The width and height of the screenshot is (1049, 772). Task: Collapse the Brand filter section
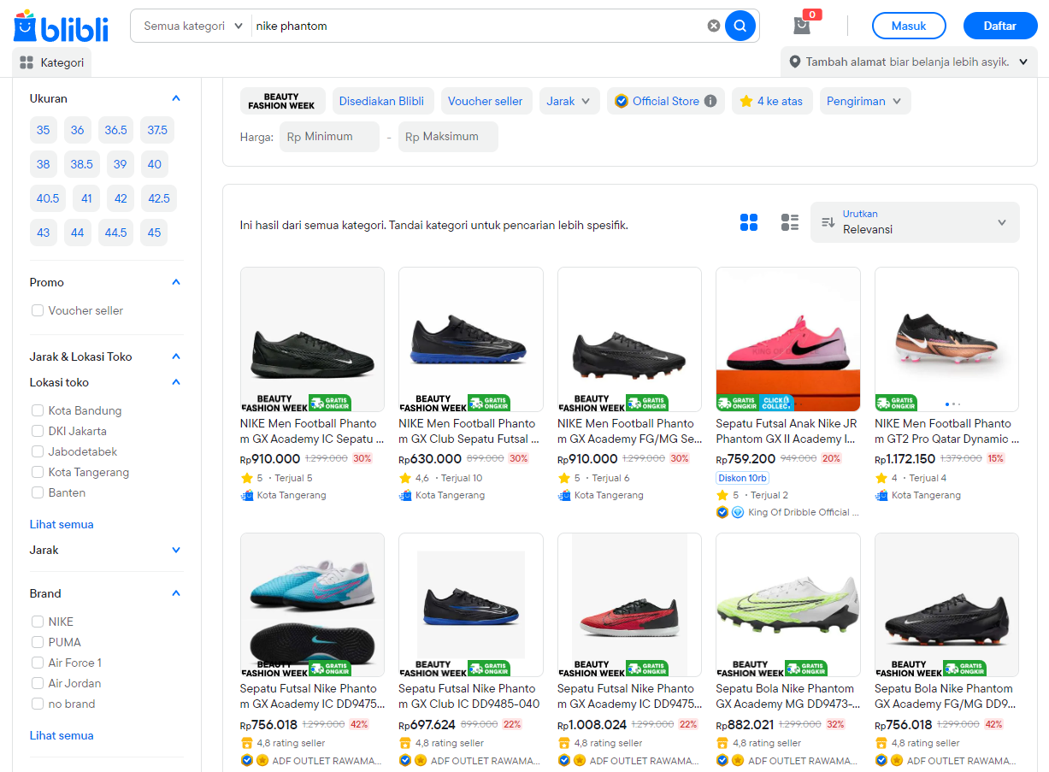(176, 593)
